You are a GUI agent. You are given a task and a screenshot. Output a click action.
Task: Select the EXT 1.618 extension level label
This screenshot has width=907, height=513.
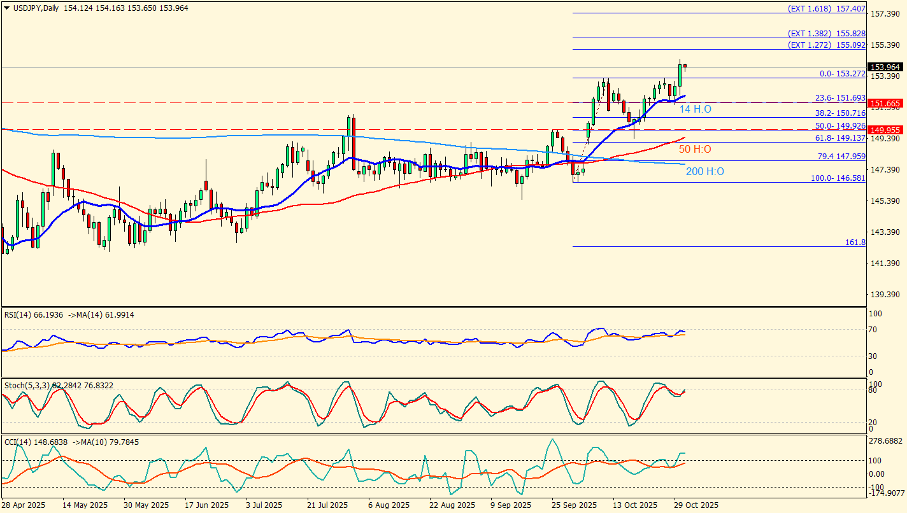(826, 9)
